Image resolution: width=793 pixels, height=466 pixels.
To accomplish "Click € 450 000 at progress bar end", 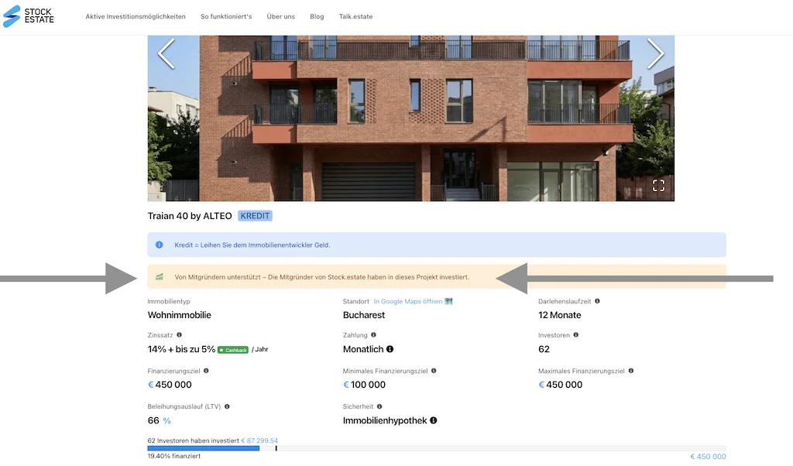I will pos(708,457).
